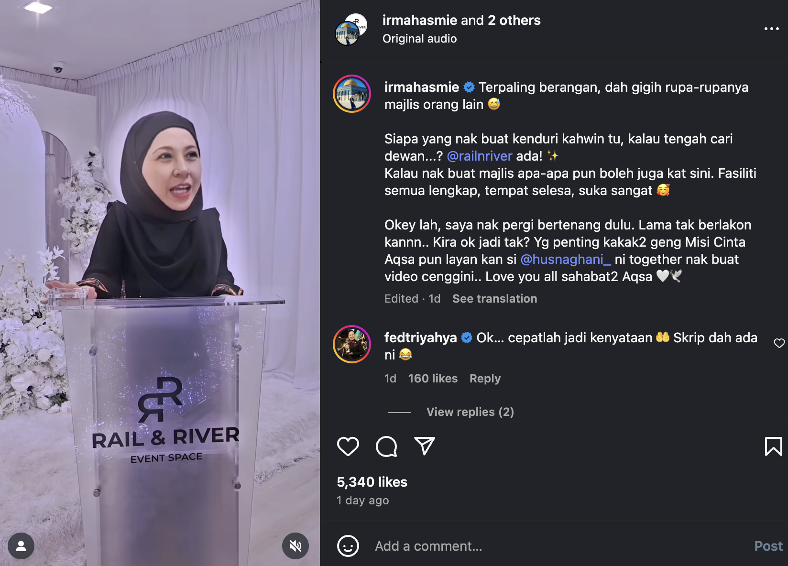Image resolution: width=788 pixels, height=566 pixels.
Task: Open the @railnriver mention link
Action: (480, 156)
